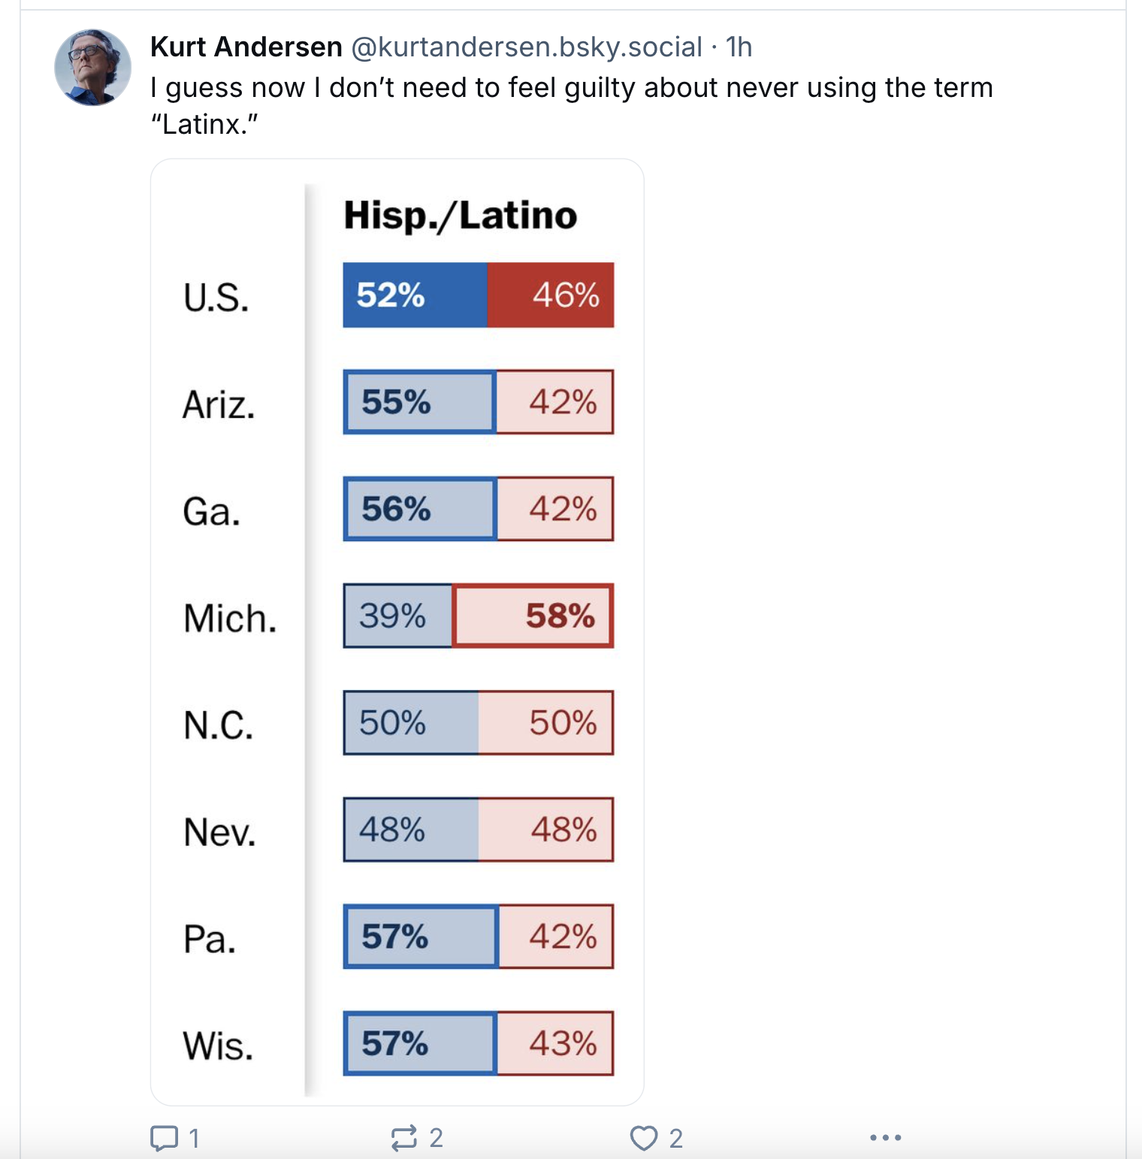Click the Kurt Andersen display name
Screen dimensions: 1142x1159
click(246, 47)
